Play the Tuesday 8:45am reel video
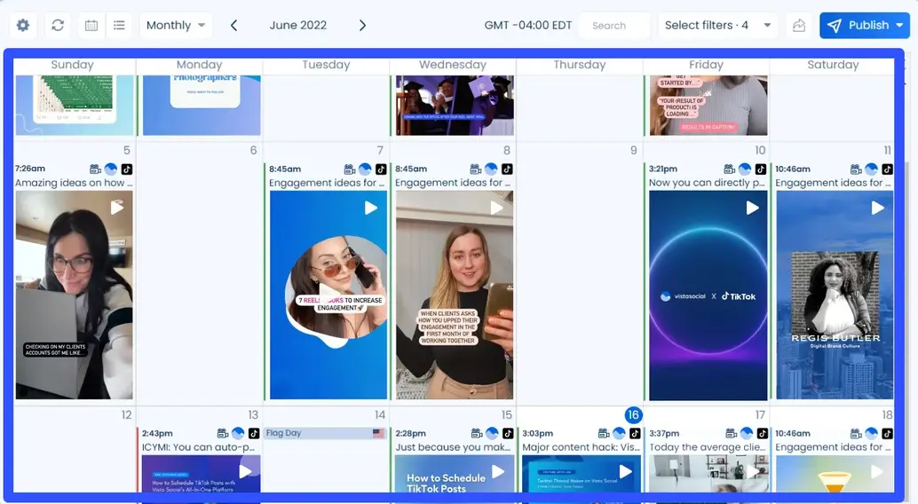This screenshot has height=504, width=918. [370, 208]
